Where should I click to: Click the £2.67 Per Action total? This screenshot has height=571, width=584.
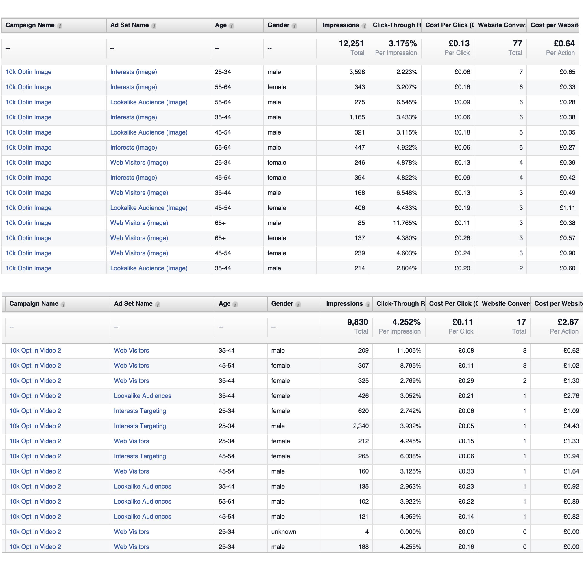pos(568,322)
